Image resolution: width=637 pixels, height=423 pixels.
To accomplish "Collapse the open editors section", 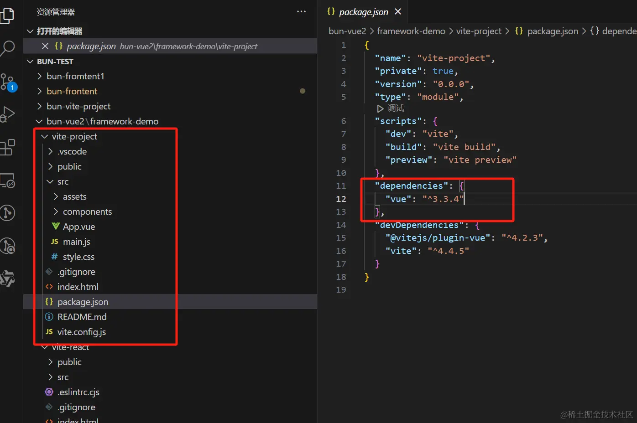I will 30,31.
